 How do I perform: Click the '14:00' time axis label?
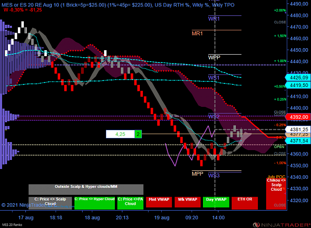pos(218,218)
